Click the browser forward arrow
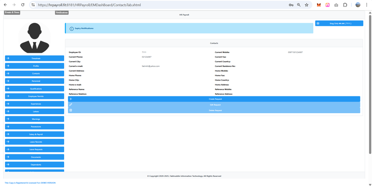Screen dimensions: 372x186 pyautogui.click(x=14, y=5)
